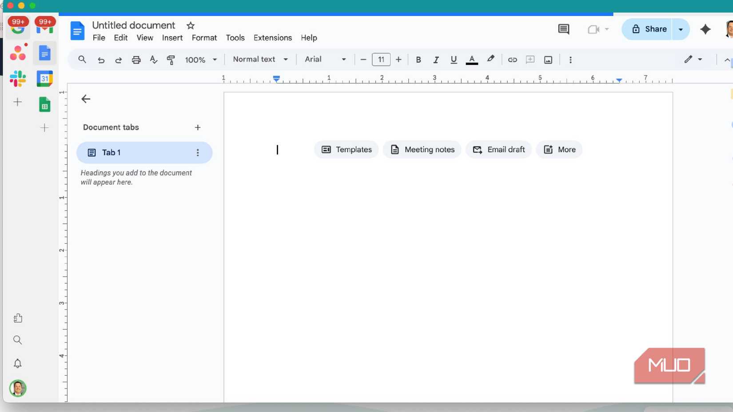This screenshot has height=412, width=733.
Task: Click the right indent marker on the ruler
Action: coord(619,80)
